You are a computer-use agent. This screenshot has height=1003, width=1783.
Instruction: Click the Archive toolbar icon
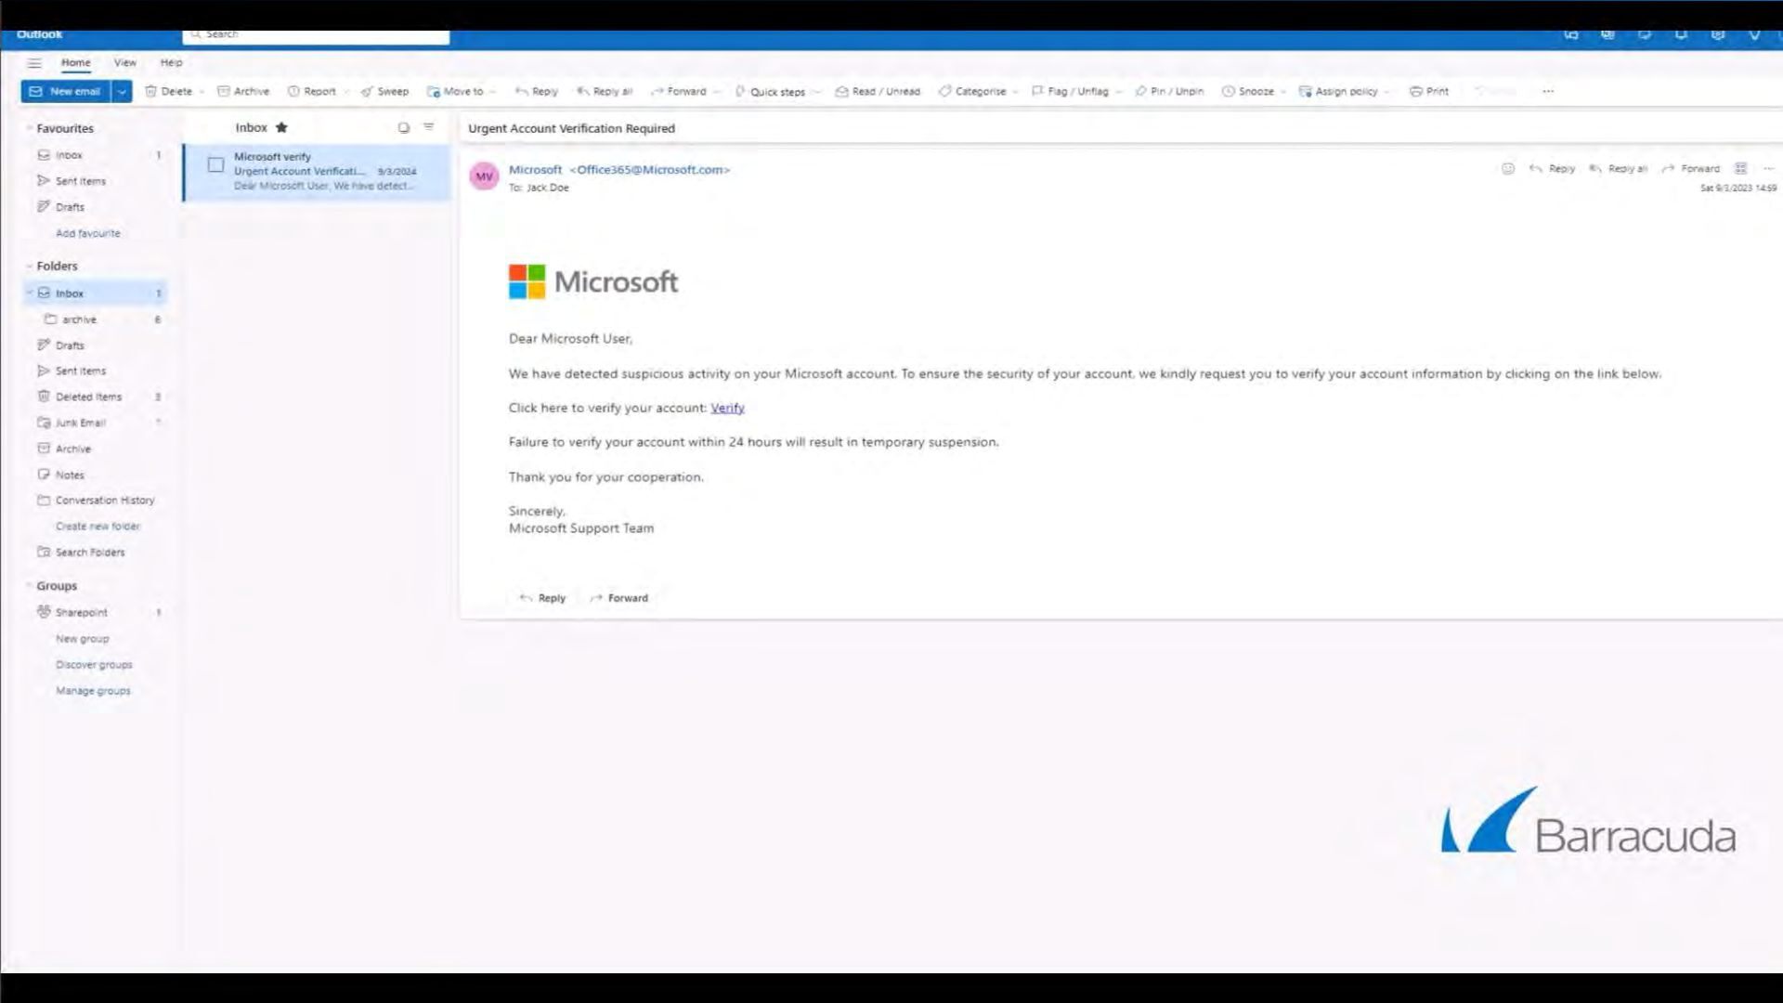pos(223,91)
